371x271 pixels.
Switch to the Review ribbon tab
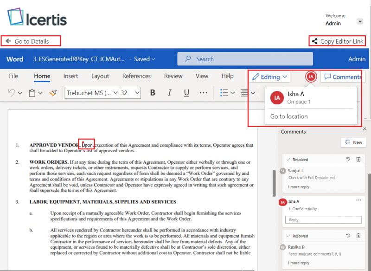(x=173, y=76)
